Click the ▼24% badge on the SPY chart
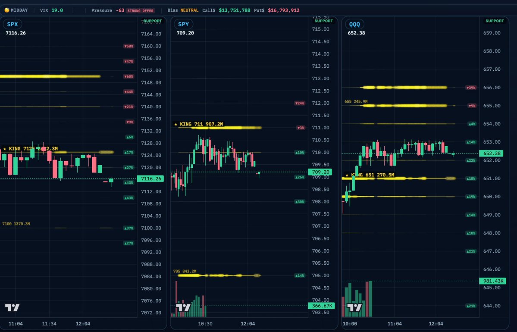 click(x=300, y=103)
